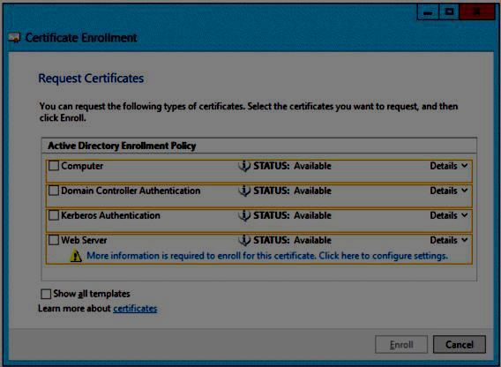Screen dimensions: 501x367
Task: Click info icon for Domain Controller Authentication
Action: 244,191
